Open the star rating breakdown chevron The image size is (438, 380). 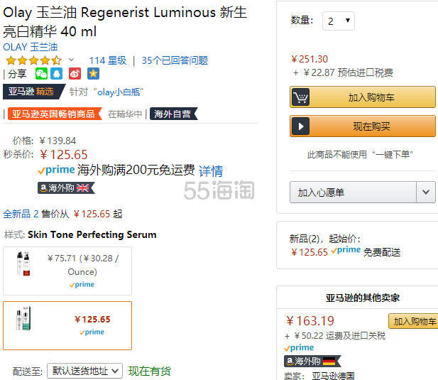point(71,60)
